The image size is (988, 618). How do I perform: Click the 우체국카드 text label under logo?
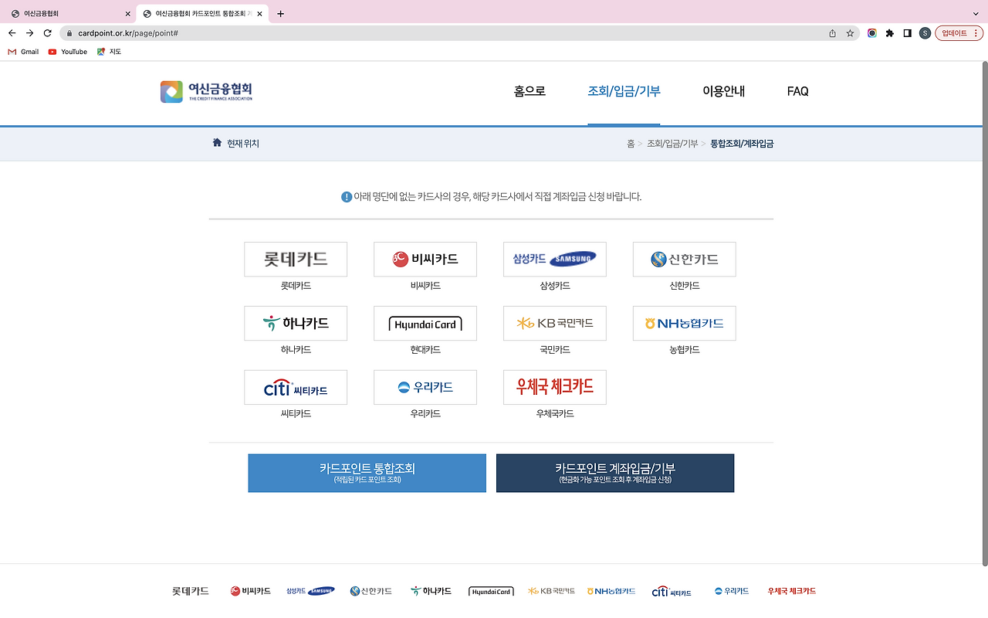pos(555,414)
